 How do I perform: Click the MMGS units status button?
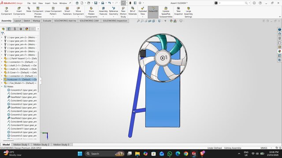point(263,148)
